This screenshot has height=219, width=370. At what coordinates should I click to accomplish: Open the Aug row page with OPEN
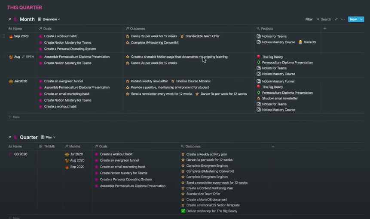tap(28, 57)
